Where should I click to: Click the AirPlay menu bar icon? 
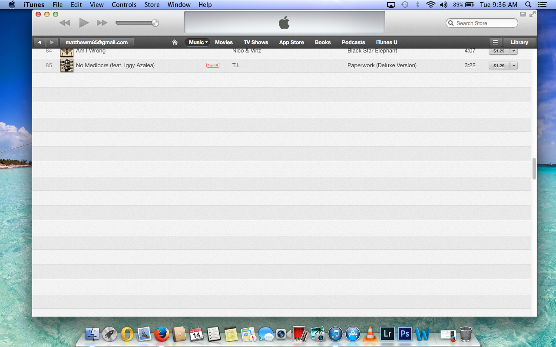coord(391,5)
